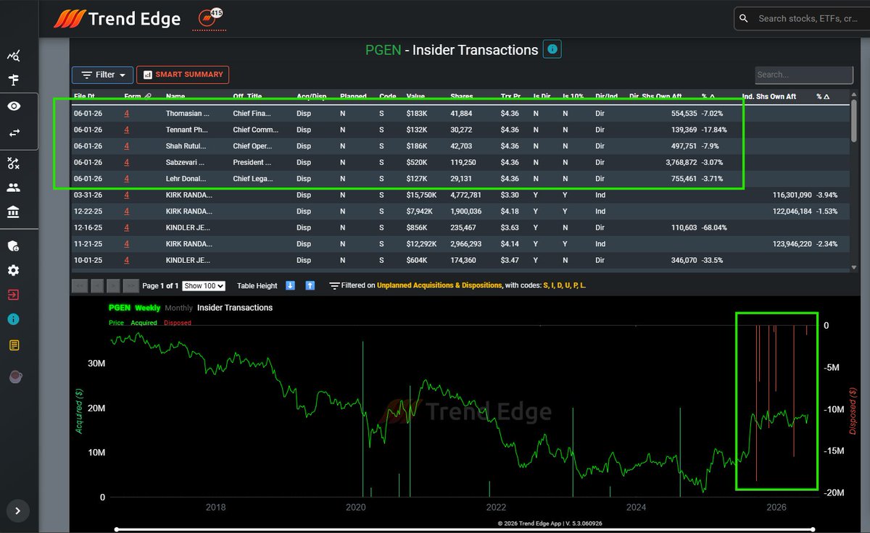Click the '-68.04%' change cell
Screen dimensions: 870x533
click(714, 227)
